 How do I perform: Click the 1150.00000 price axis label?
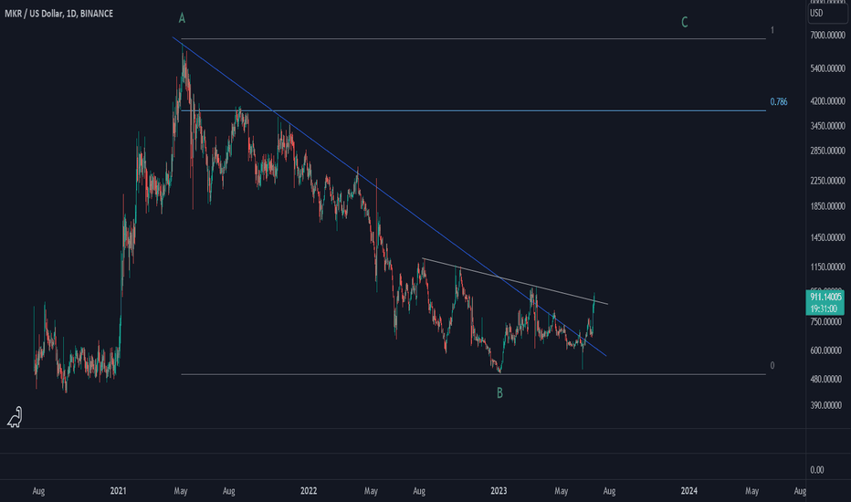point(827,267)
